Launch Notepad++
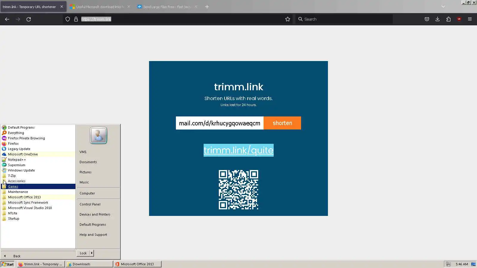Screen dimensions: 477x268 tap(38, 160)
